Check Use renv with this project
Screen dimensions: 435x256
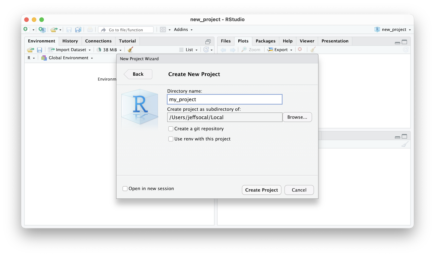tap(171, 139)
